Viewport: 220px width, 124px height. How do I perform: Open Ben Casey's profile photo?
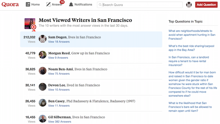click(43, 103)
